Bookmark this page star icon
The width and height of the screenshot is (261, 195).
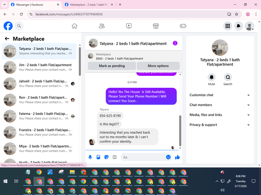pyautogui.click(x=236, y=14)
